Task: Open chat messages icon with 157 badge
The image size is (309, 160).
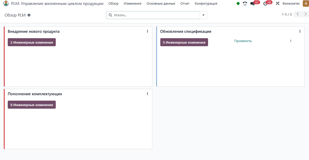Action: [x=252, y=4]
